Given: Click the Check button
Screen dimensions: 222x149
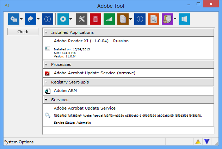Looking at the screenshot, I should 23,32.
